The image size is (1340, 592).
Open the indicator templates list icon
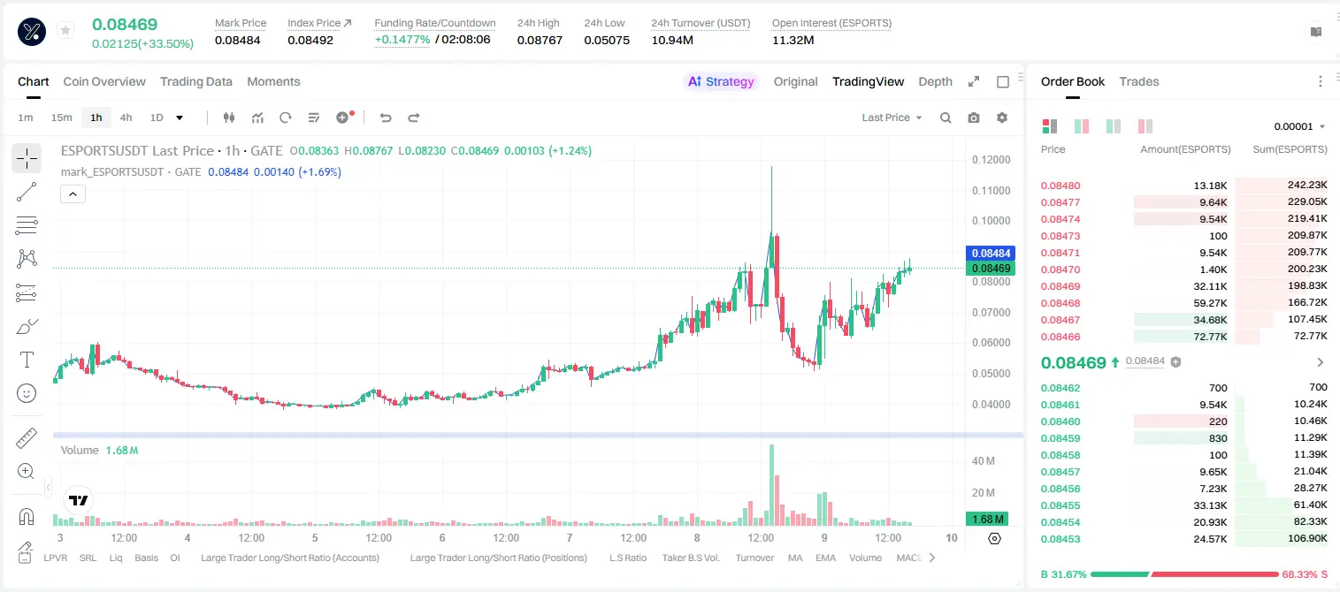click(314, 118)
